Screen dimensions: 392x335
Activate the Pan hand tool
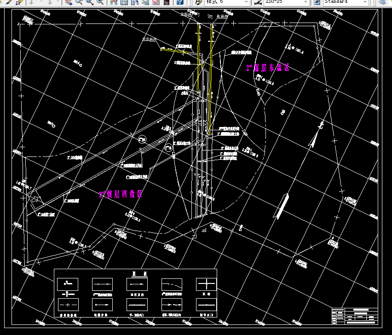tap(68, 2)
